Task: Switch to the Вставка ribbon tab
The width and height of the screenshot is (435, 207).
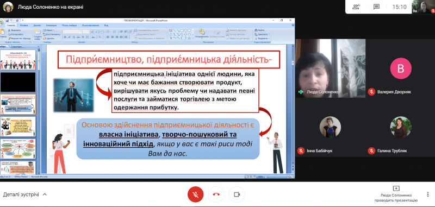Action: 24,25
